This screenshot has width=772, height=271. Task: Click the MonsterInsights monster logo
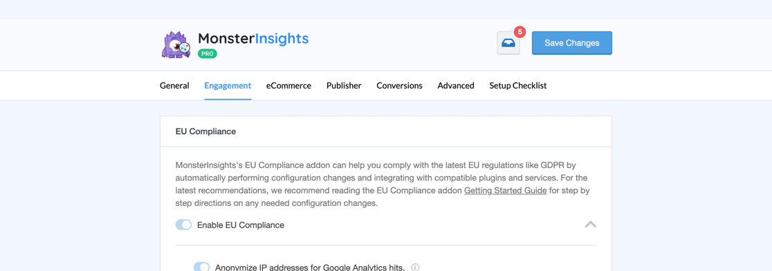click(176, 45)
